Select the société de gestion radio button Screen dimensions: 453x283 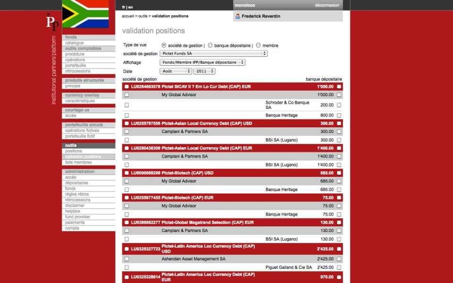164,45
